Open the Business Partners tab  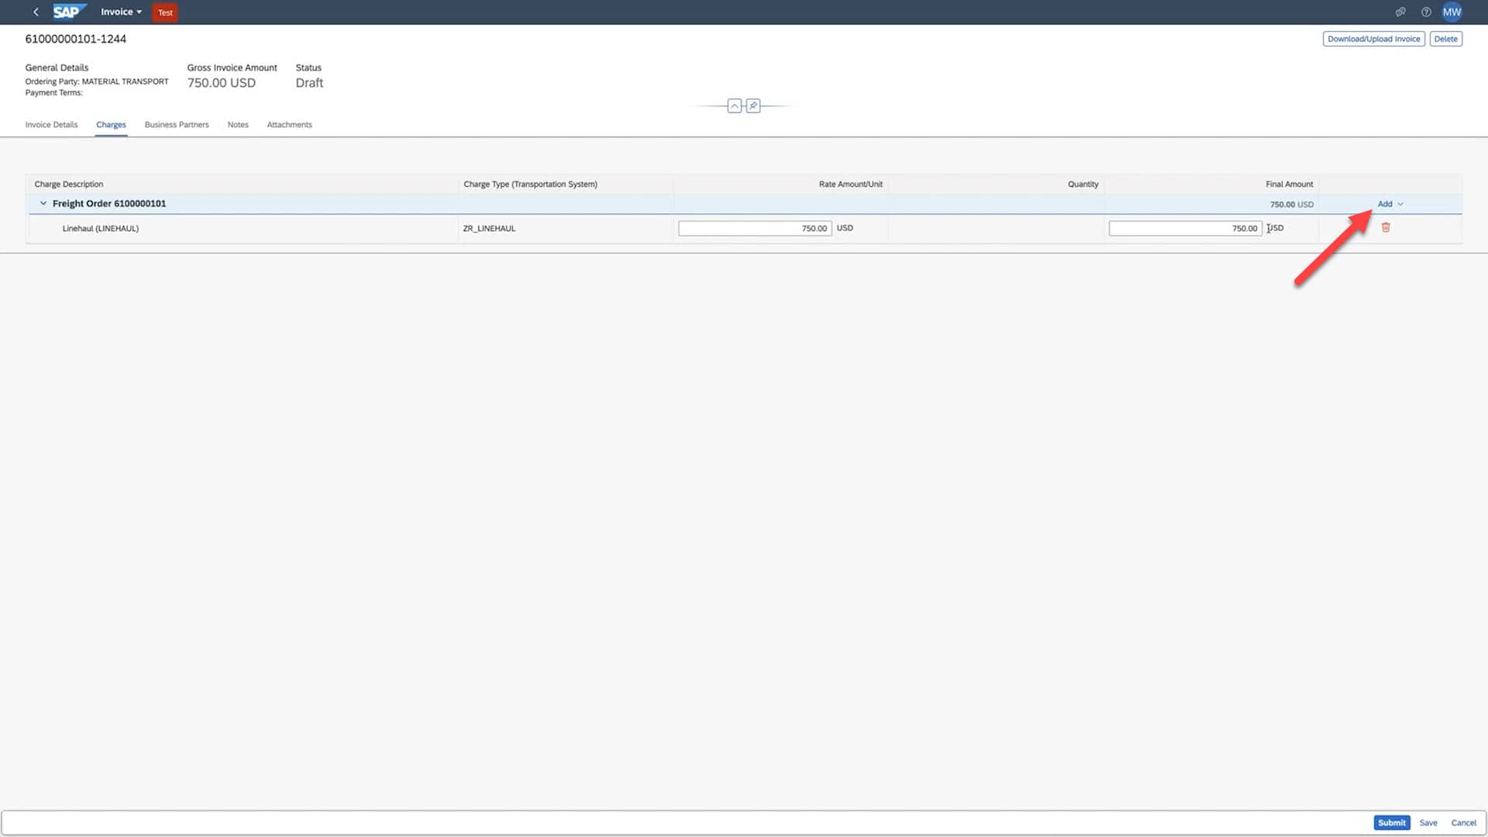177,125
